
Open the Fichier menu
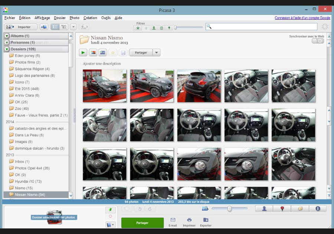coord(10,18)
